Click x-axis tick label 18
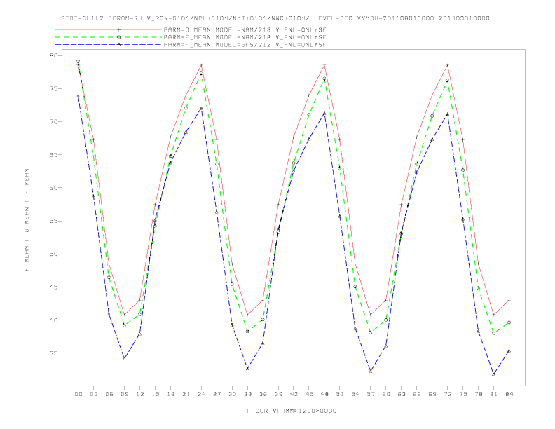Image resolution: width=555 pixels, height=429 pixels. (x=170, y=394)
